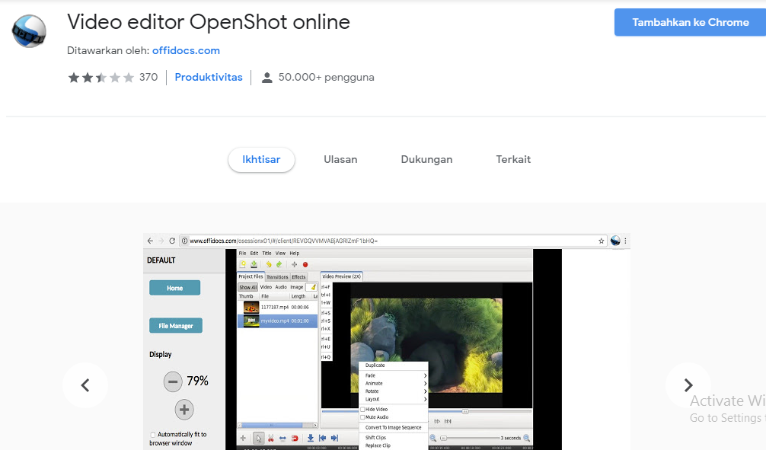This screenshot has height=450, width=766.
Task: Click the New Project toolbar icon
Action: click(242, 264)
